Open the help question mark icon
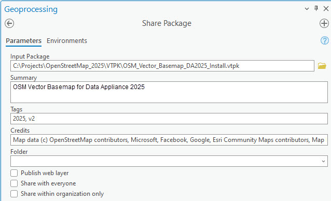 [324, 40]
